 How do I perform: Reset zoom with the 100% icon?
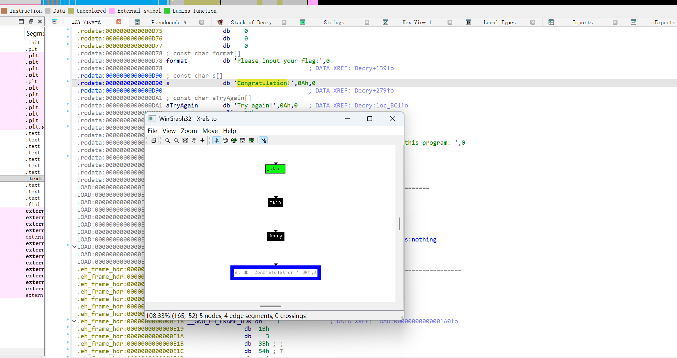[x=194, y=140]
